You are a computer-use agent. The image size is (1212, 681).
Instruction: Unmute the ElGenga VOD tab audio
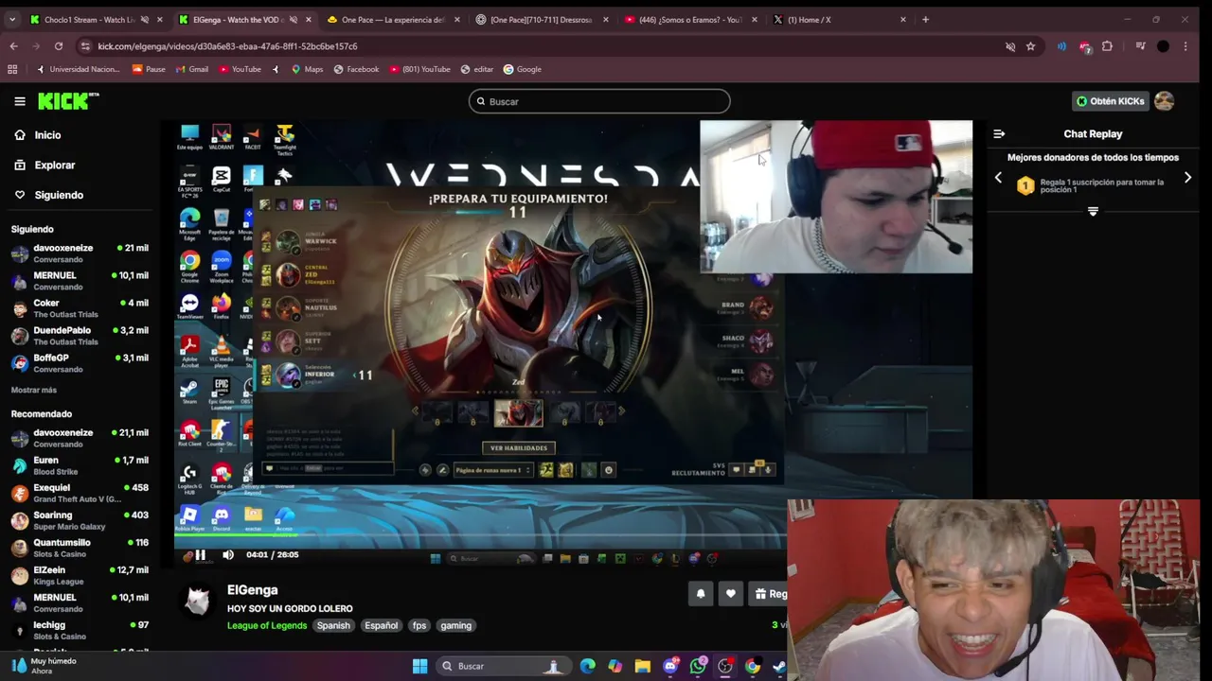click(x=293, y=19)
